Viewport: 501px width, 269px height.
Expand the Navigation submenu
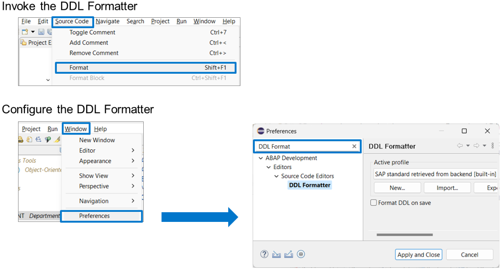[102, 201]
